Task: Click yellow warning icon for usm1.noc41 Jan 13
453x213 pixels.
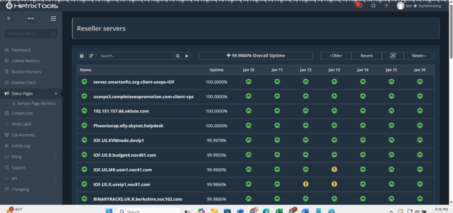Action: pos(334,169)
